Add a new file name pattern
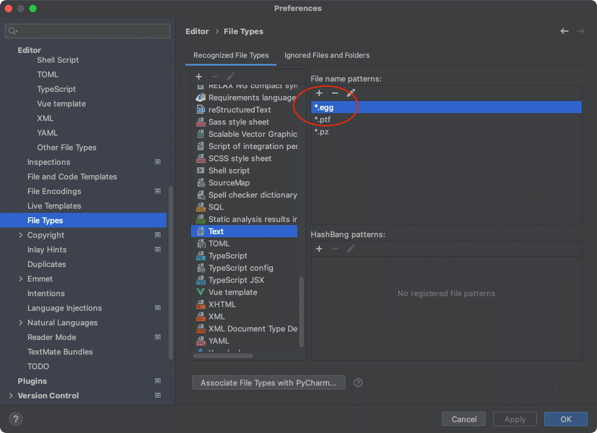 [x=319, y=93]
